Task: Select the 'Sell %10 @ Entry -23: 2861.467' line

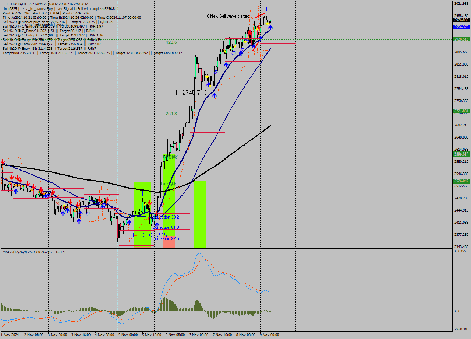Action: tap(52, 39)
